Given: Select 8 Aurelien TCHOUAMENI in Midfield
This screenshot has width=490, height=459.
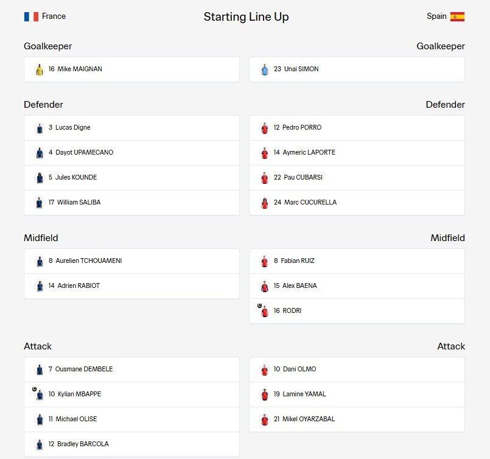Looking at the screenshot, I should (131, 261).
